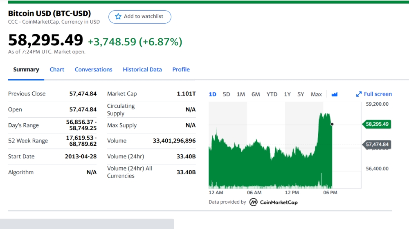409x229 pixels.
Task: Click the 12 PM chart axis label
Action: tap(292, 193)
